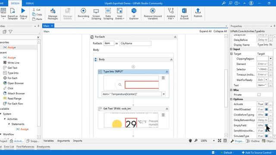Toggle the EmptyField checkbox
The width and height of the screenshot is (276, 155).
pyautogui.click(x=267, y=125)
